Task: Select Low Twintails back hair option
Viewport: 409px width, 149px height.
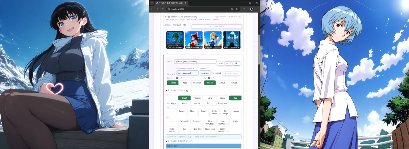Action: coord(223,123)
